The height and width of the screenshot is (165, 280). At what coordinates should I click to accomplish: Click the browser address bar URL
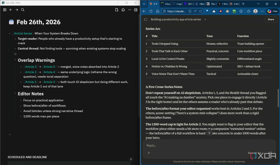pyautogui.click(x=176, y=11)
